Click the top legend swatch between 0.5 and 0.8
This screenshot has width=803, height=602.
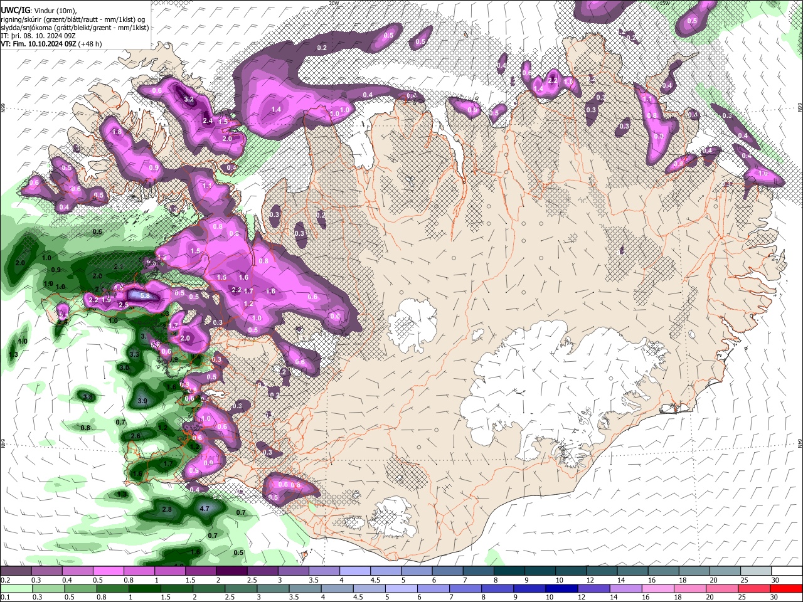pos(109,571)
